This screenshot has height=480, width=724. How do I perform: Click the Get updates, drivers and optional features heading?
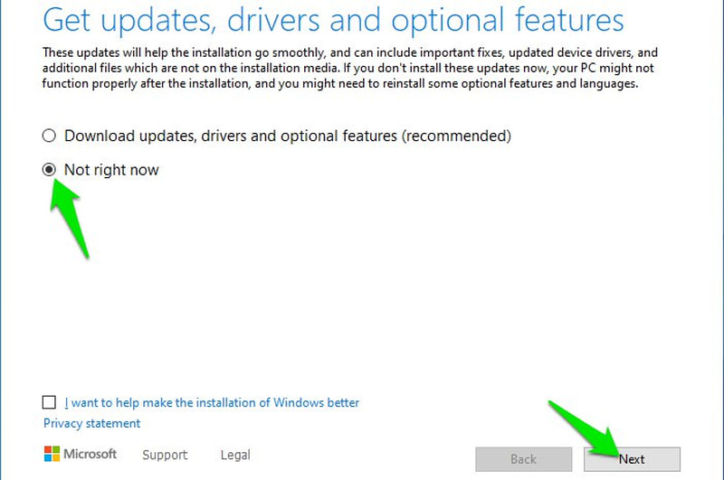click(x=333, y=20)
